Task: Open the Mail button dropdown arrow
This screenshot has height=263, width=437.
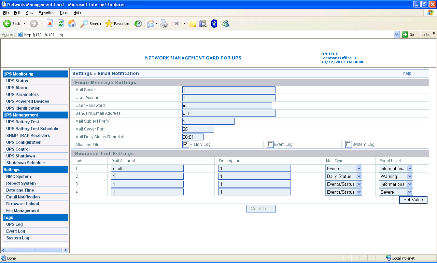Action: pos(156,24)
